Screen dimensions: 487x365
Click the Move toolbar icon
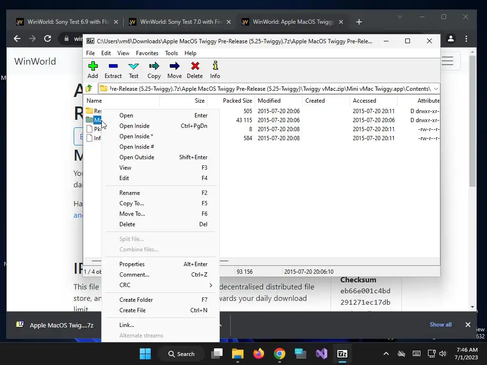click(x=175, y=70)
